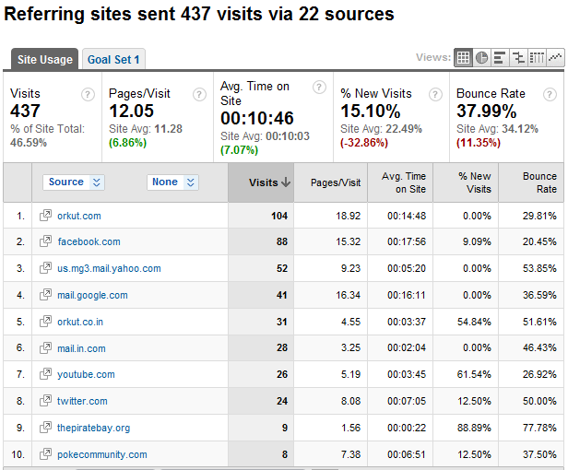Click the help icon beside Visits metric
The height and width of the screenshot is (470, 568).
point(89,94)
